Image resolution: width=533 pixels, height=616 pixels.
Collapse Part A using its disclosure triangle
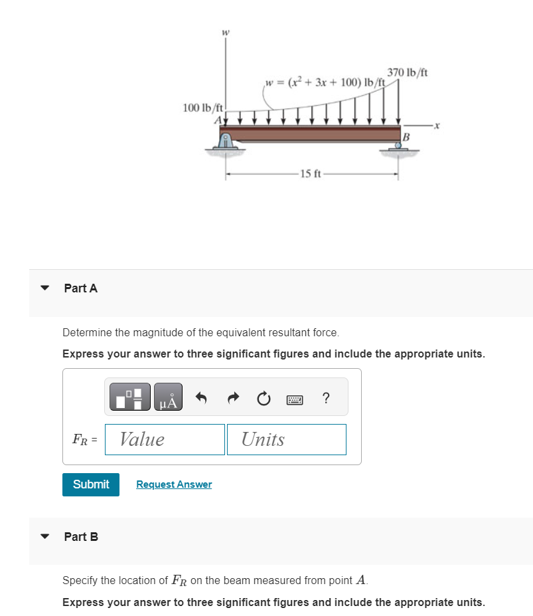pyautogui.click(x=44, y=288)
